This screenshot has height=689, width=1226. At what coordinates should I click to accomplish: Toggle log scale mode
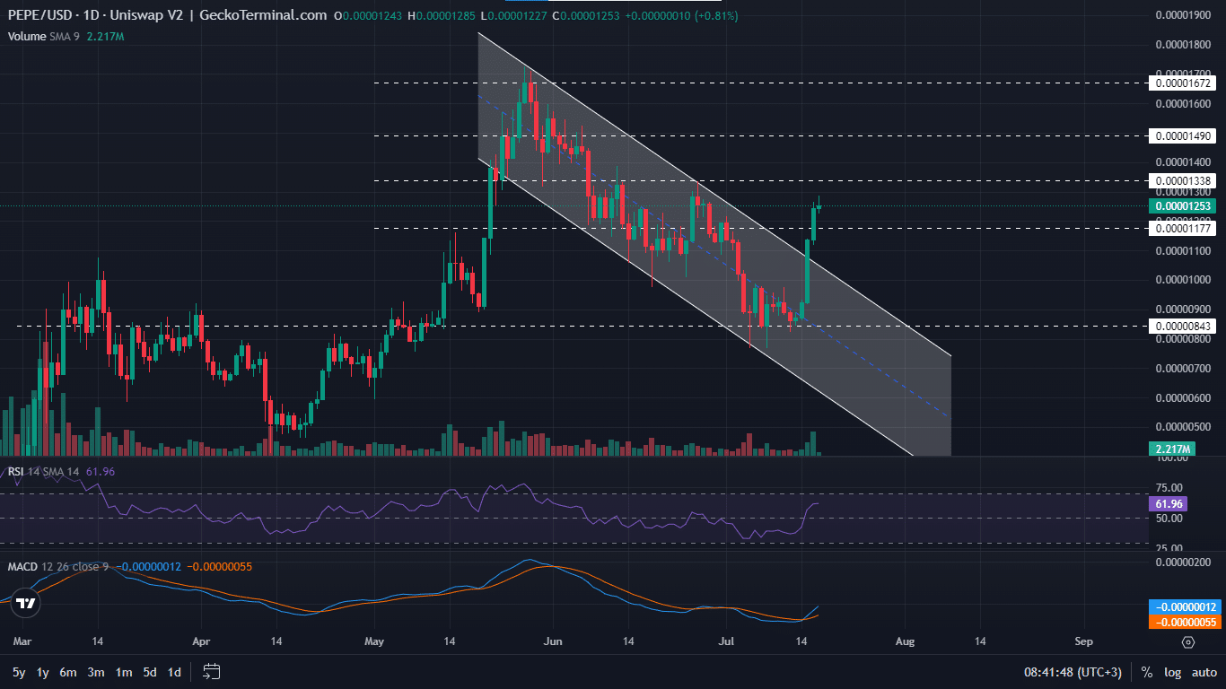tap(1173, 672)
